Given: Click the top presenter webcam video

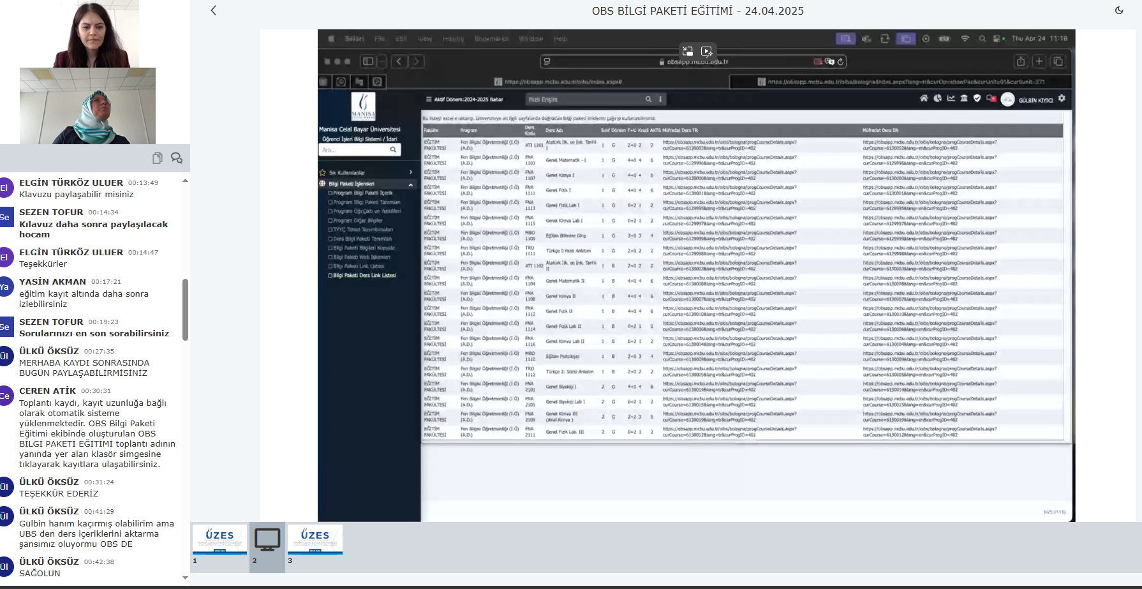Looking at the screenshot, I should [x=95, y=34].
